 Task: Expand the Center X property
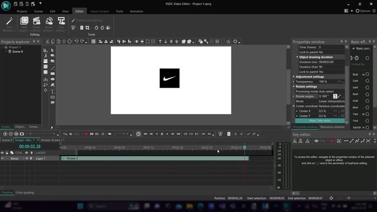297,111
